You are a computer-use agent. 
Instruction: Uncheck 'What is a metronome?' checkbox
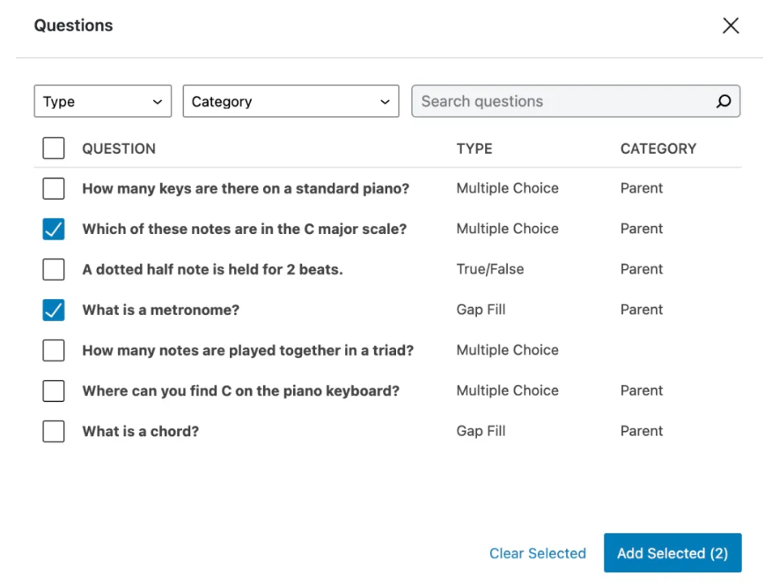pyautogui.click(x=54, y=310)
